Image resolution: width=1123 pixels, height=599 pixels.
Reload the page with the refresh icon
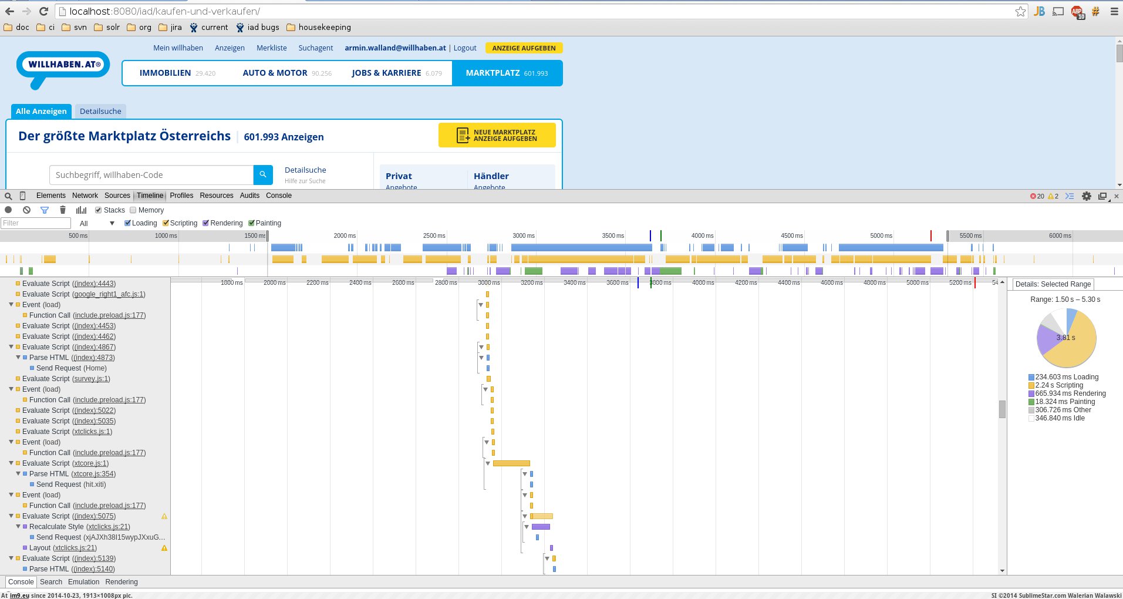43,11
